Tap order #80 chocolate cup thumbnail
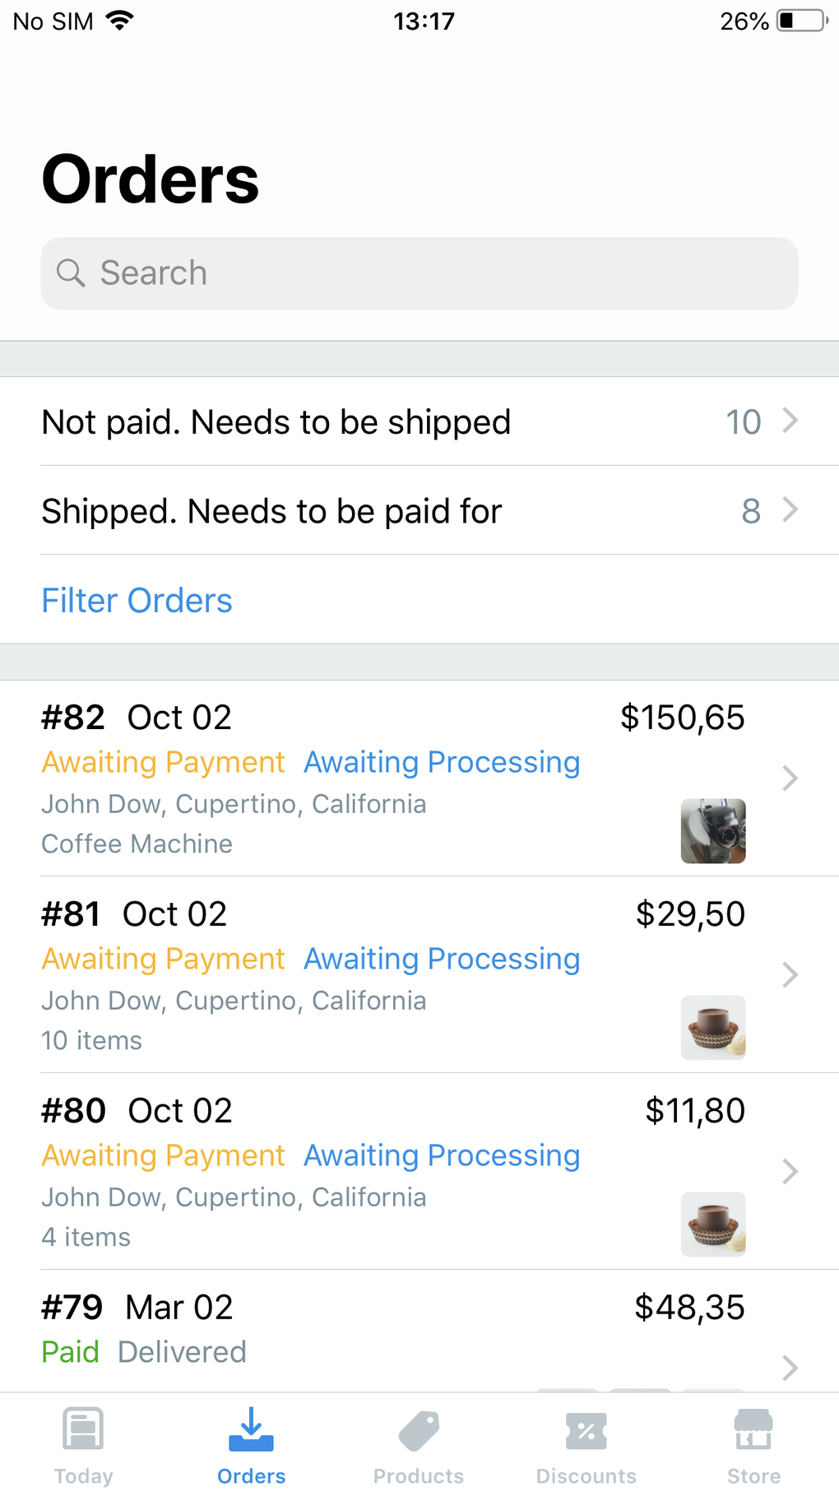This screenshot has width=839, height=1492. [x=713, y=1224]
